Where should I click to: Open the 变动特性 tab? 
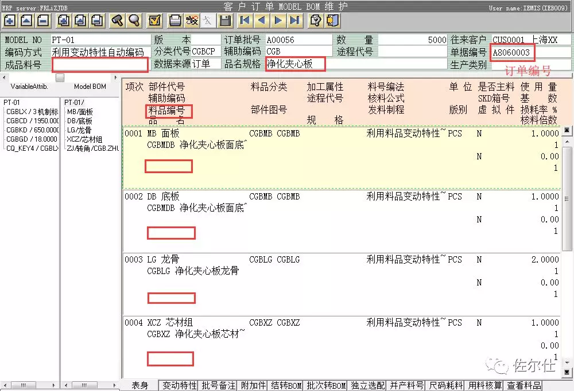(x=179, y=385)
